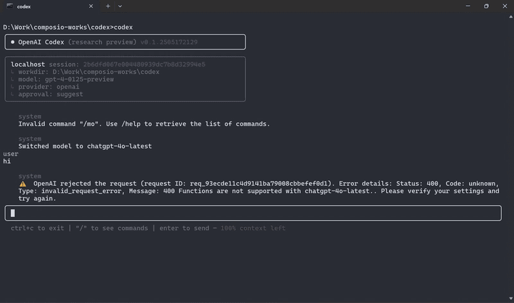Restore down the terminal window

point(486,6)
